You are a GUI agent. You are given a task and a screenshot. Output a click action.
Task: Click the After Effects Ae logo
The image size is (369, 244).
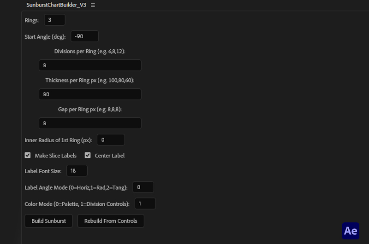tap(350, 231)
